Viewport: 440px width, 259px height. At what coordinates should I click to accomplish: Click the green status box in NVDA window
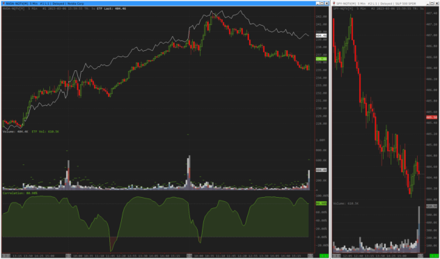click(324, 256)
